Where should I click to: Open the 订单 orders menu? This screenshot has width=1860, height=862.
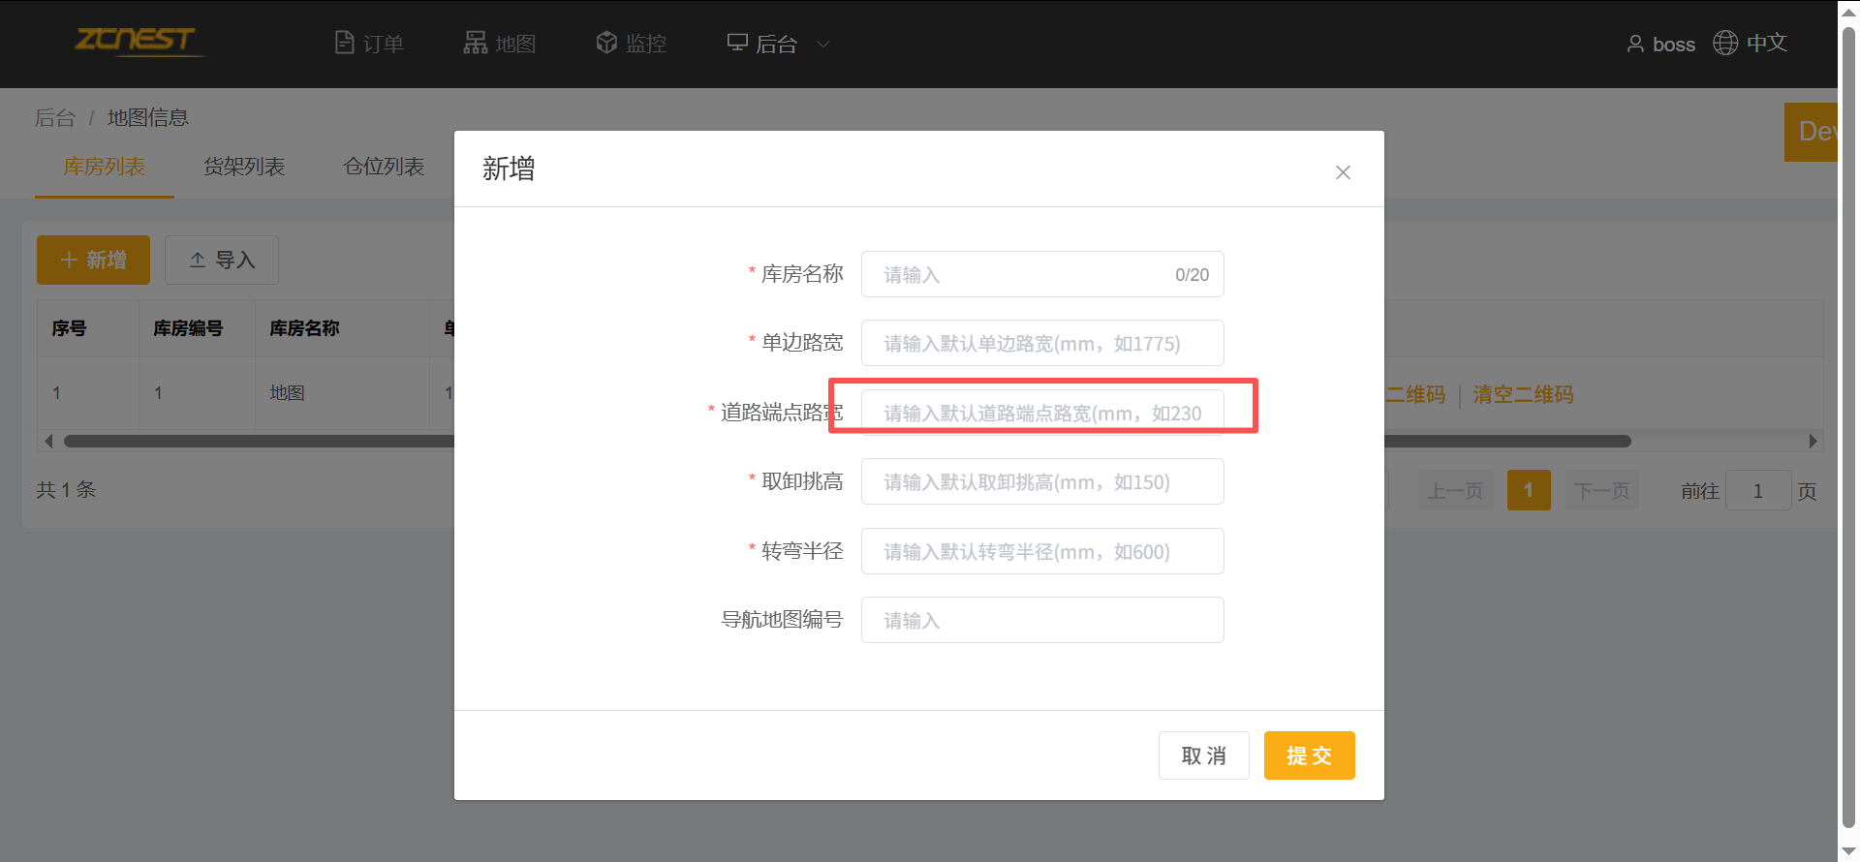369,44
